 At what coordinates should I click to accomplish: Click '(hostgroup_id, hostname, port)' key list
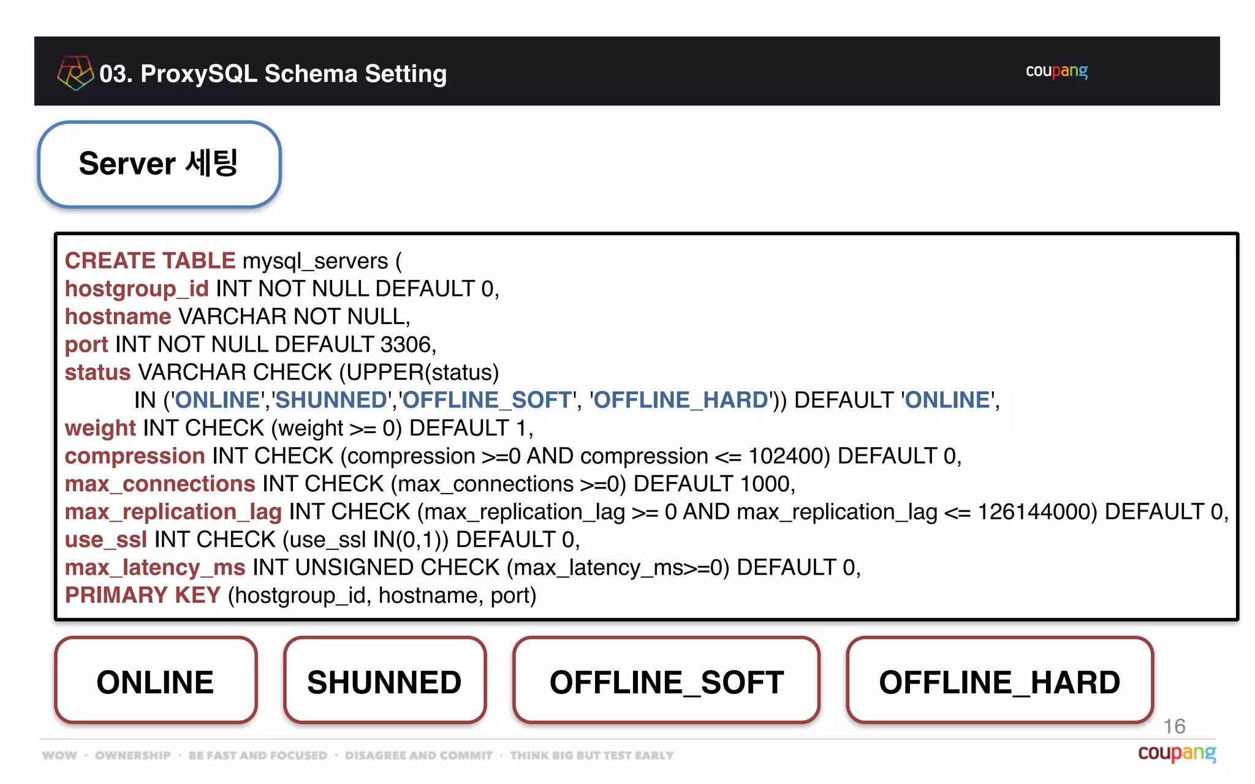pos(382,596)
